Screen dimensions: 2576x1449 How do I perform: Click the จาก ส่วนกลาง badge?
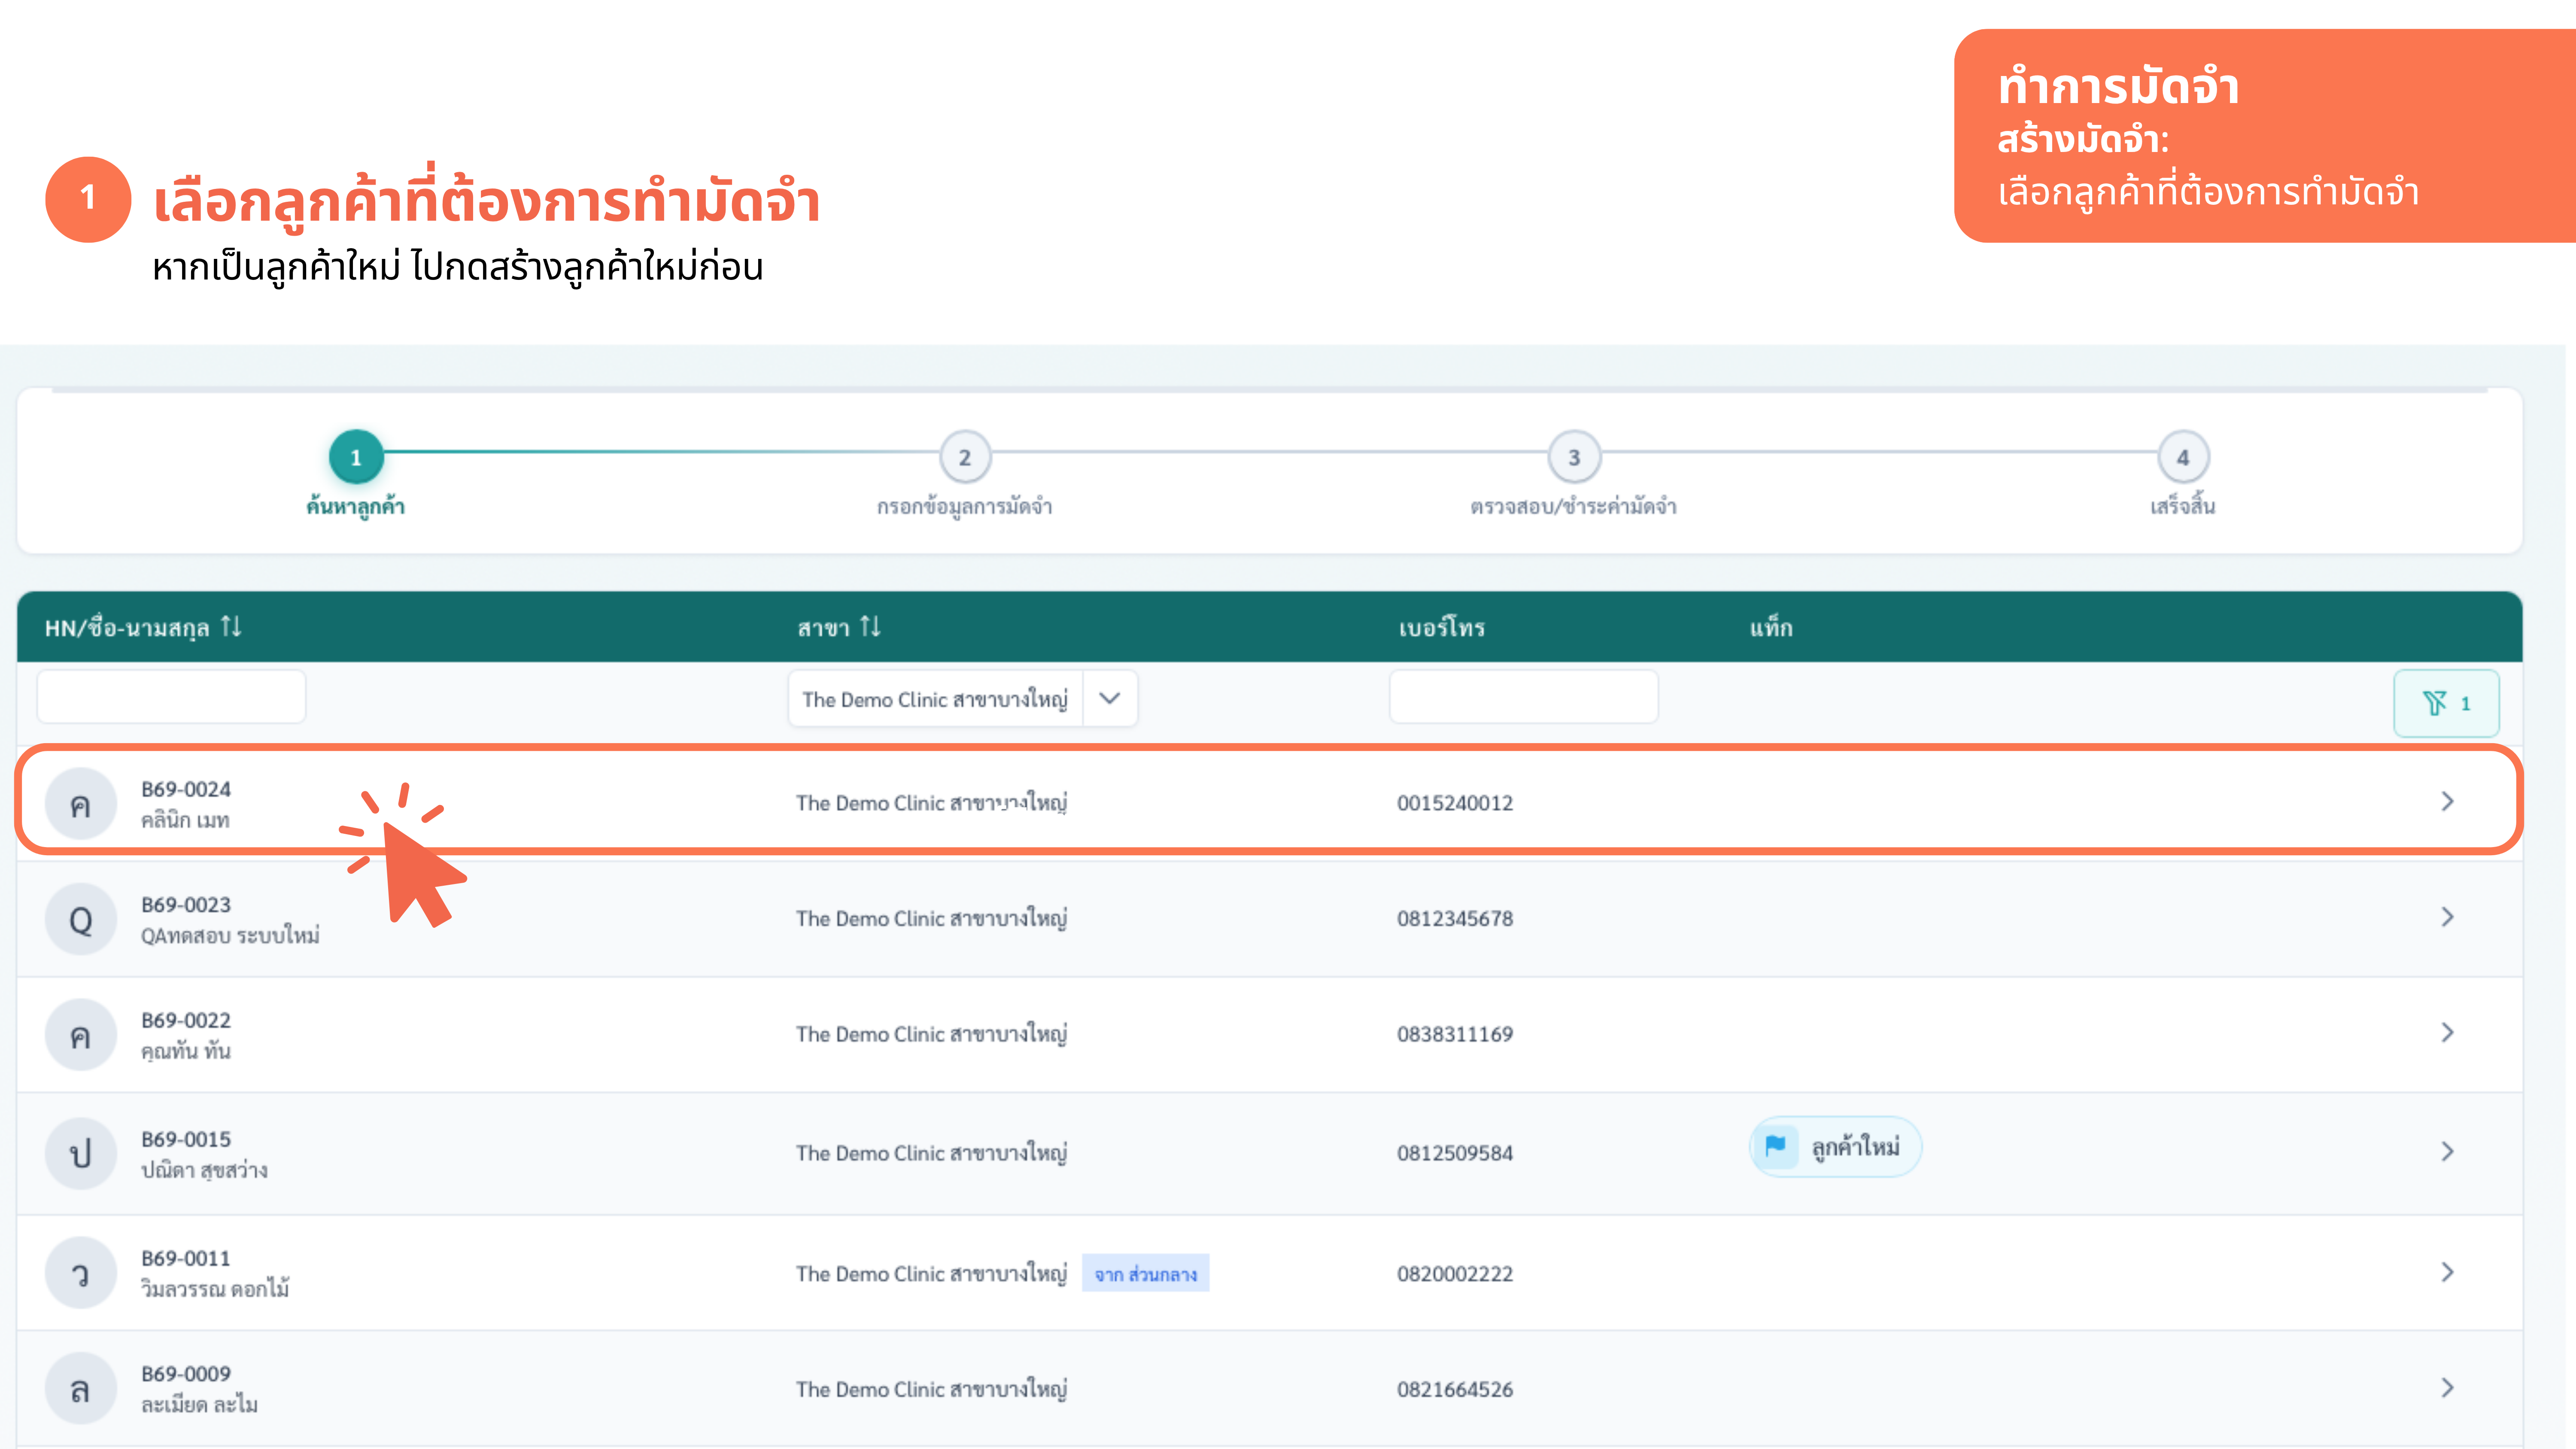1145,1273
